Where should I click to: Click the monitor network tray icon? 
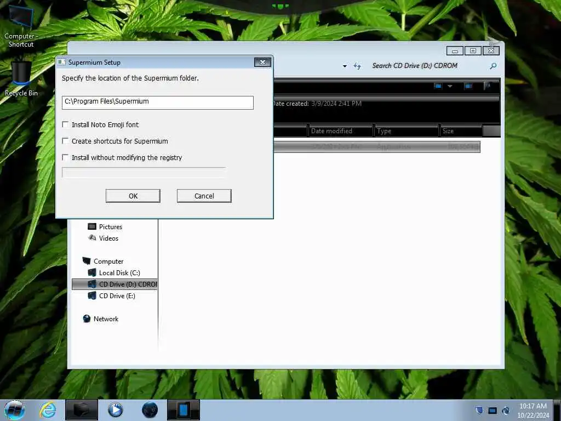click(493, 410)
